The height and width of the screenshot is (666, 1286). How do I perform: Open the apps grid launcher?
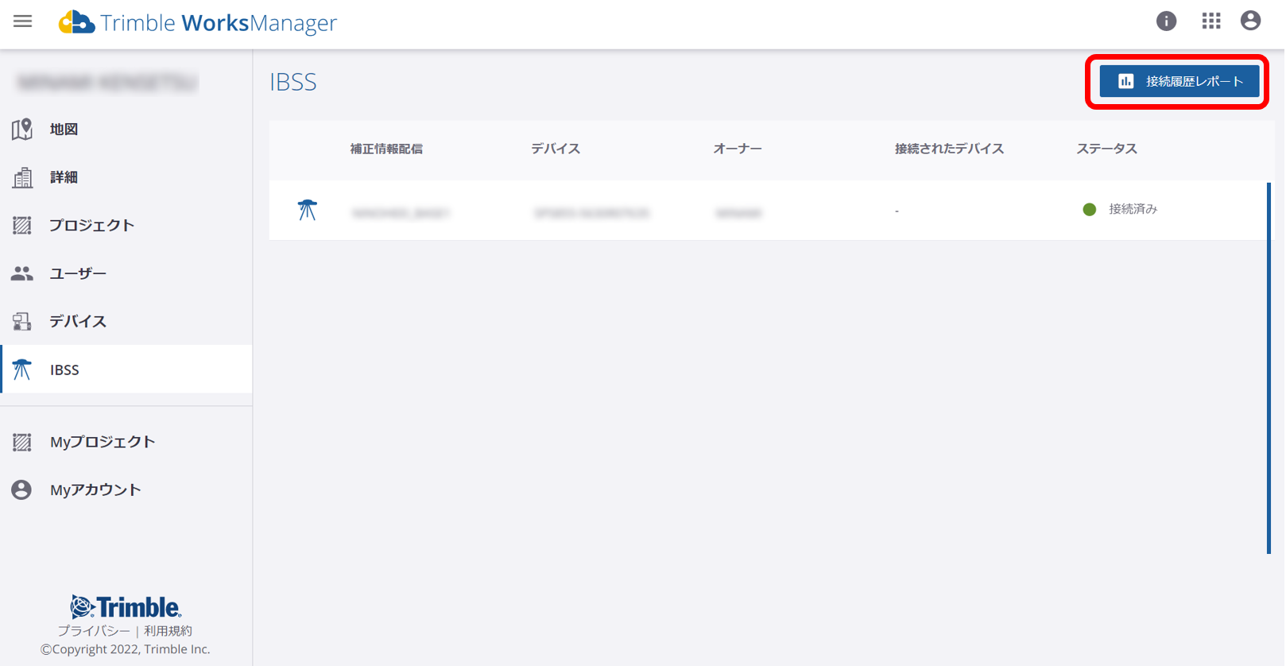(1210, 21)
